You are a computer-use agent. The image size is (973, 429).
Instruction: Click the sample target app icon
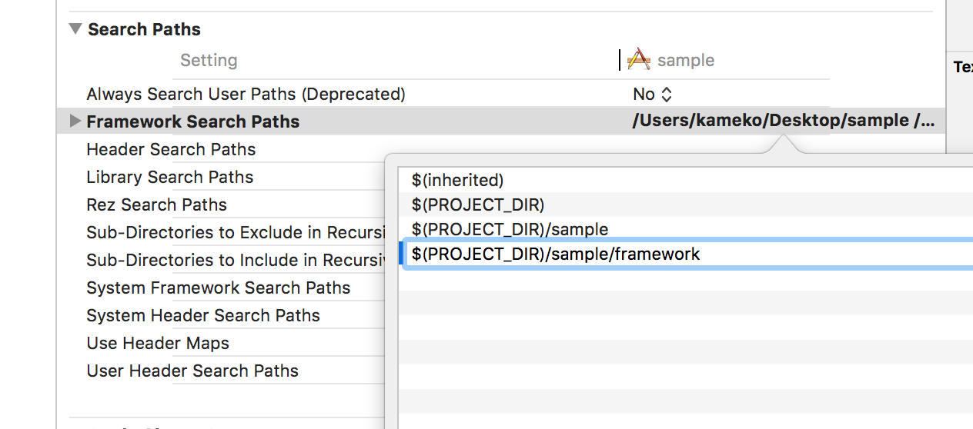pos(639,59)
